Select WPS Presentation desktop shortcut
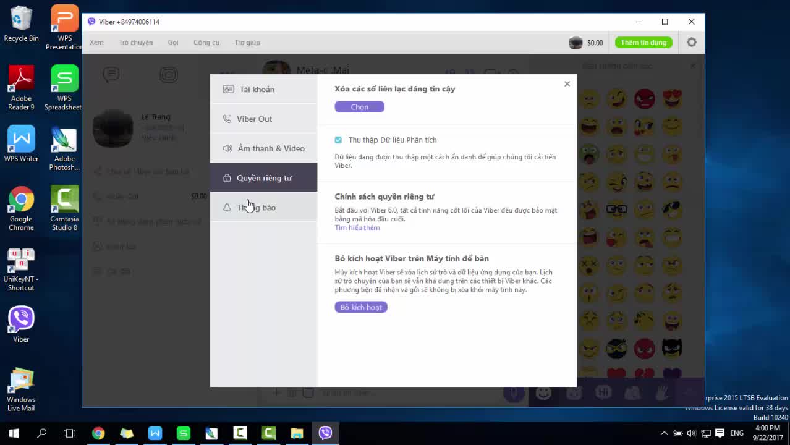This screenshot has width=790, height=445. 64,28
